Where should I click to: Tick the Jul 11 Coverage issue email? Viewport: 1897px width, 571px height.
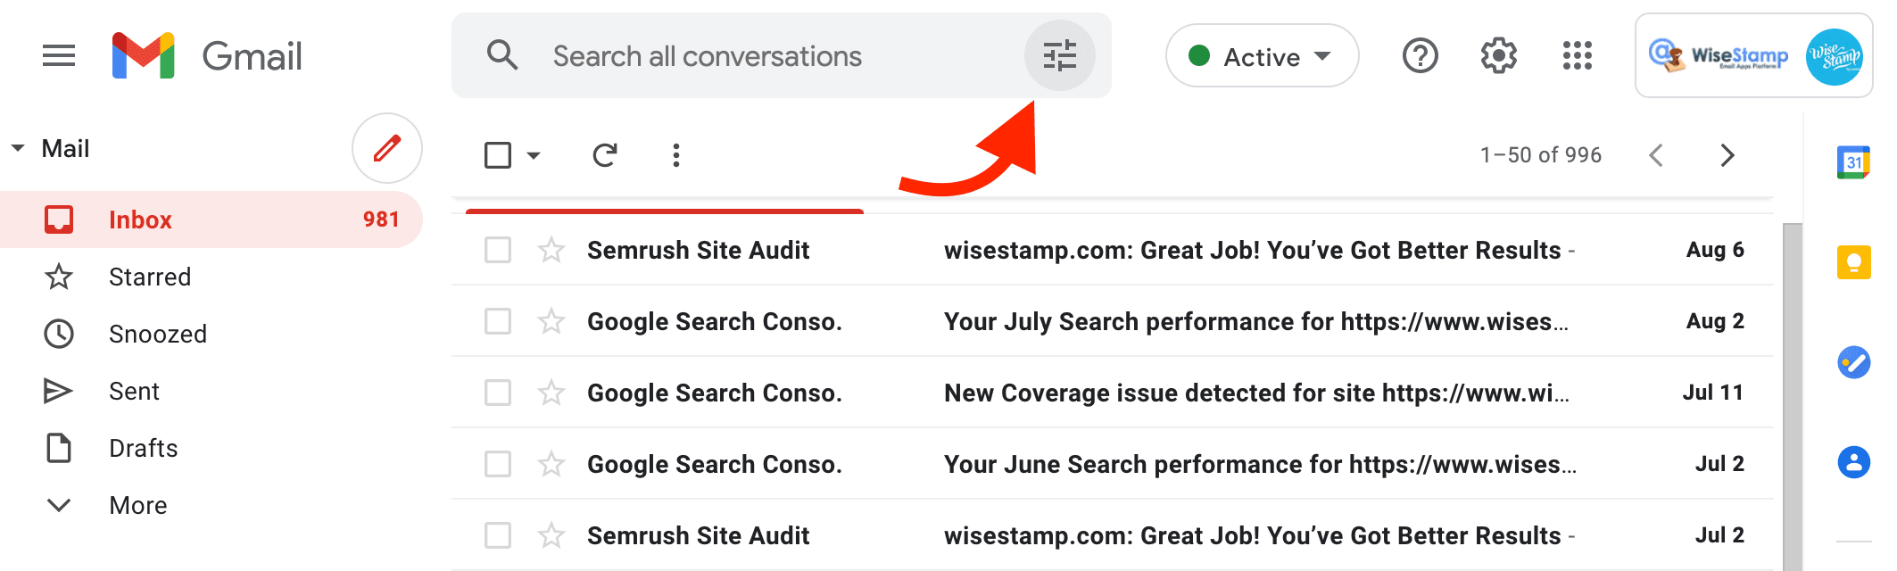(498, 393)
